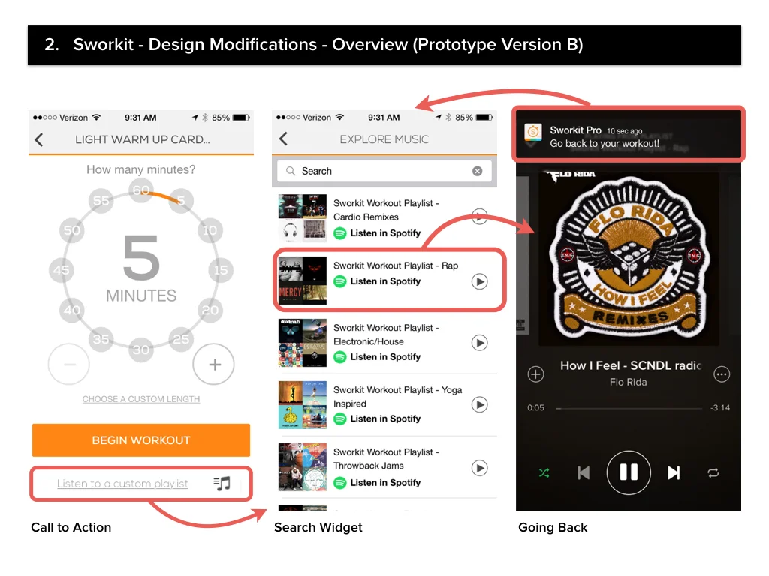Play the Rap workout playlist
The image size is (769, 576).
(479, 282)
